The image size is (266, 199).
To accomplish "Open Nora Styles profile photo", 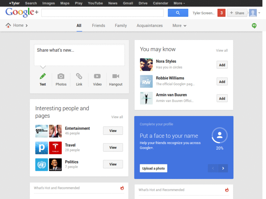I will pyautogui.click(x=146, y=64).
